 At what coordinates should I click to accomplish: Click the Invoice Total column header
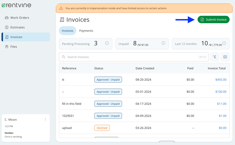[x=217, y=68]
